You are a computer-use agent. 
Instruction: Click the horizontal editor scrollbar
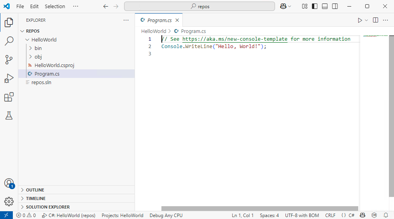click(x=259, y=209)
